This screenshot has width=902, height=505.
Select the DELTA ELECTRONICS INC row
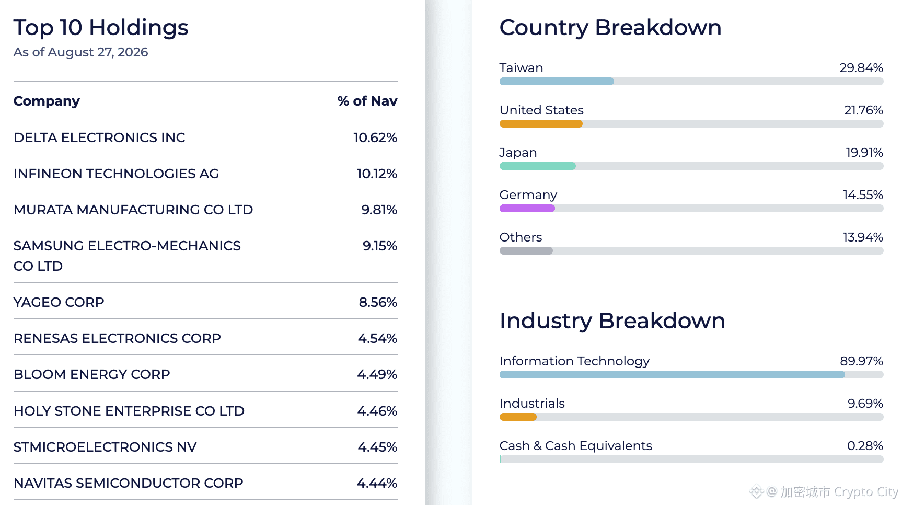pyautogui.click(x=205, y=137)
